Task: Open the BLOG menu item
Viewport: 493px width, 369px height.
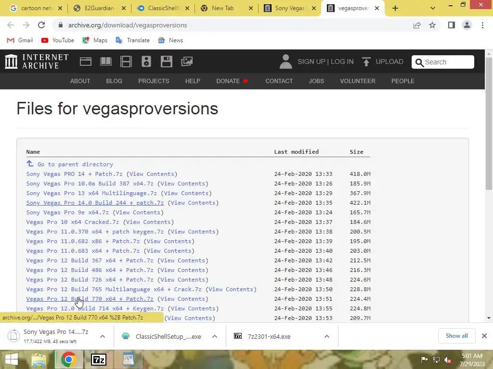Action: tap(114, 81)
